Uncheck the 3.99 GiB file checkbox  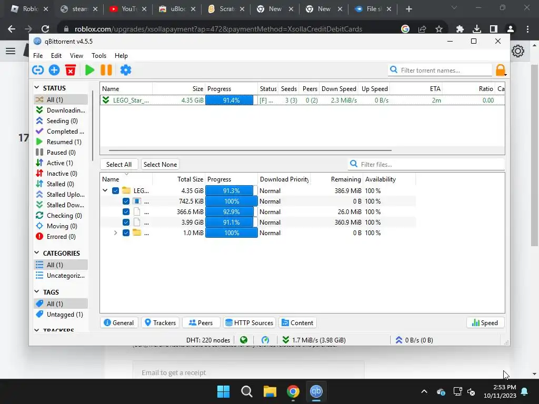click(x=126, y=223)
